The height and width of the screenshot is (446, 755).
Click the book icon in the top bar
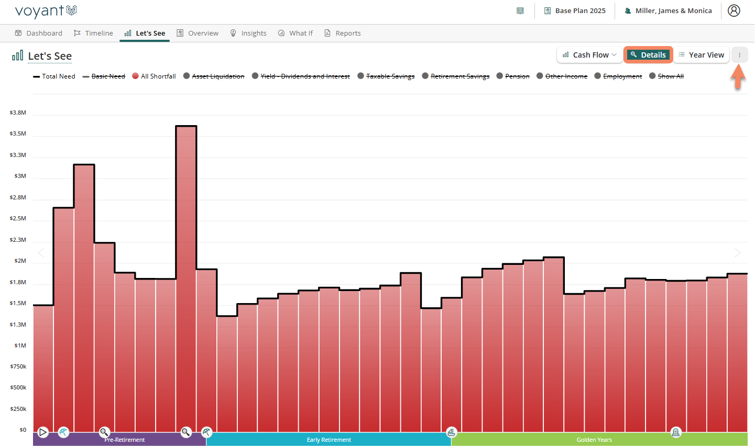520,10
